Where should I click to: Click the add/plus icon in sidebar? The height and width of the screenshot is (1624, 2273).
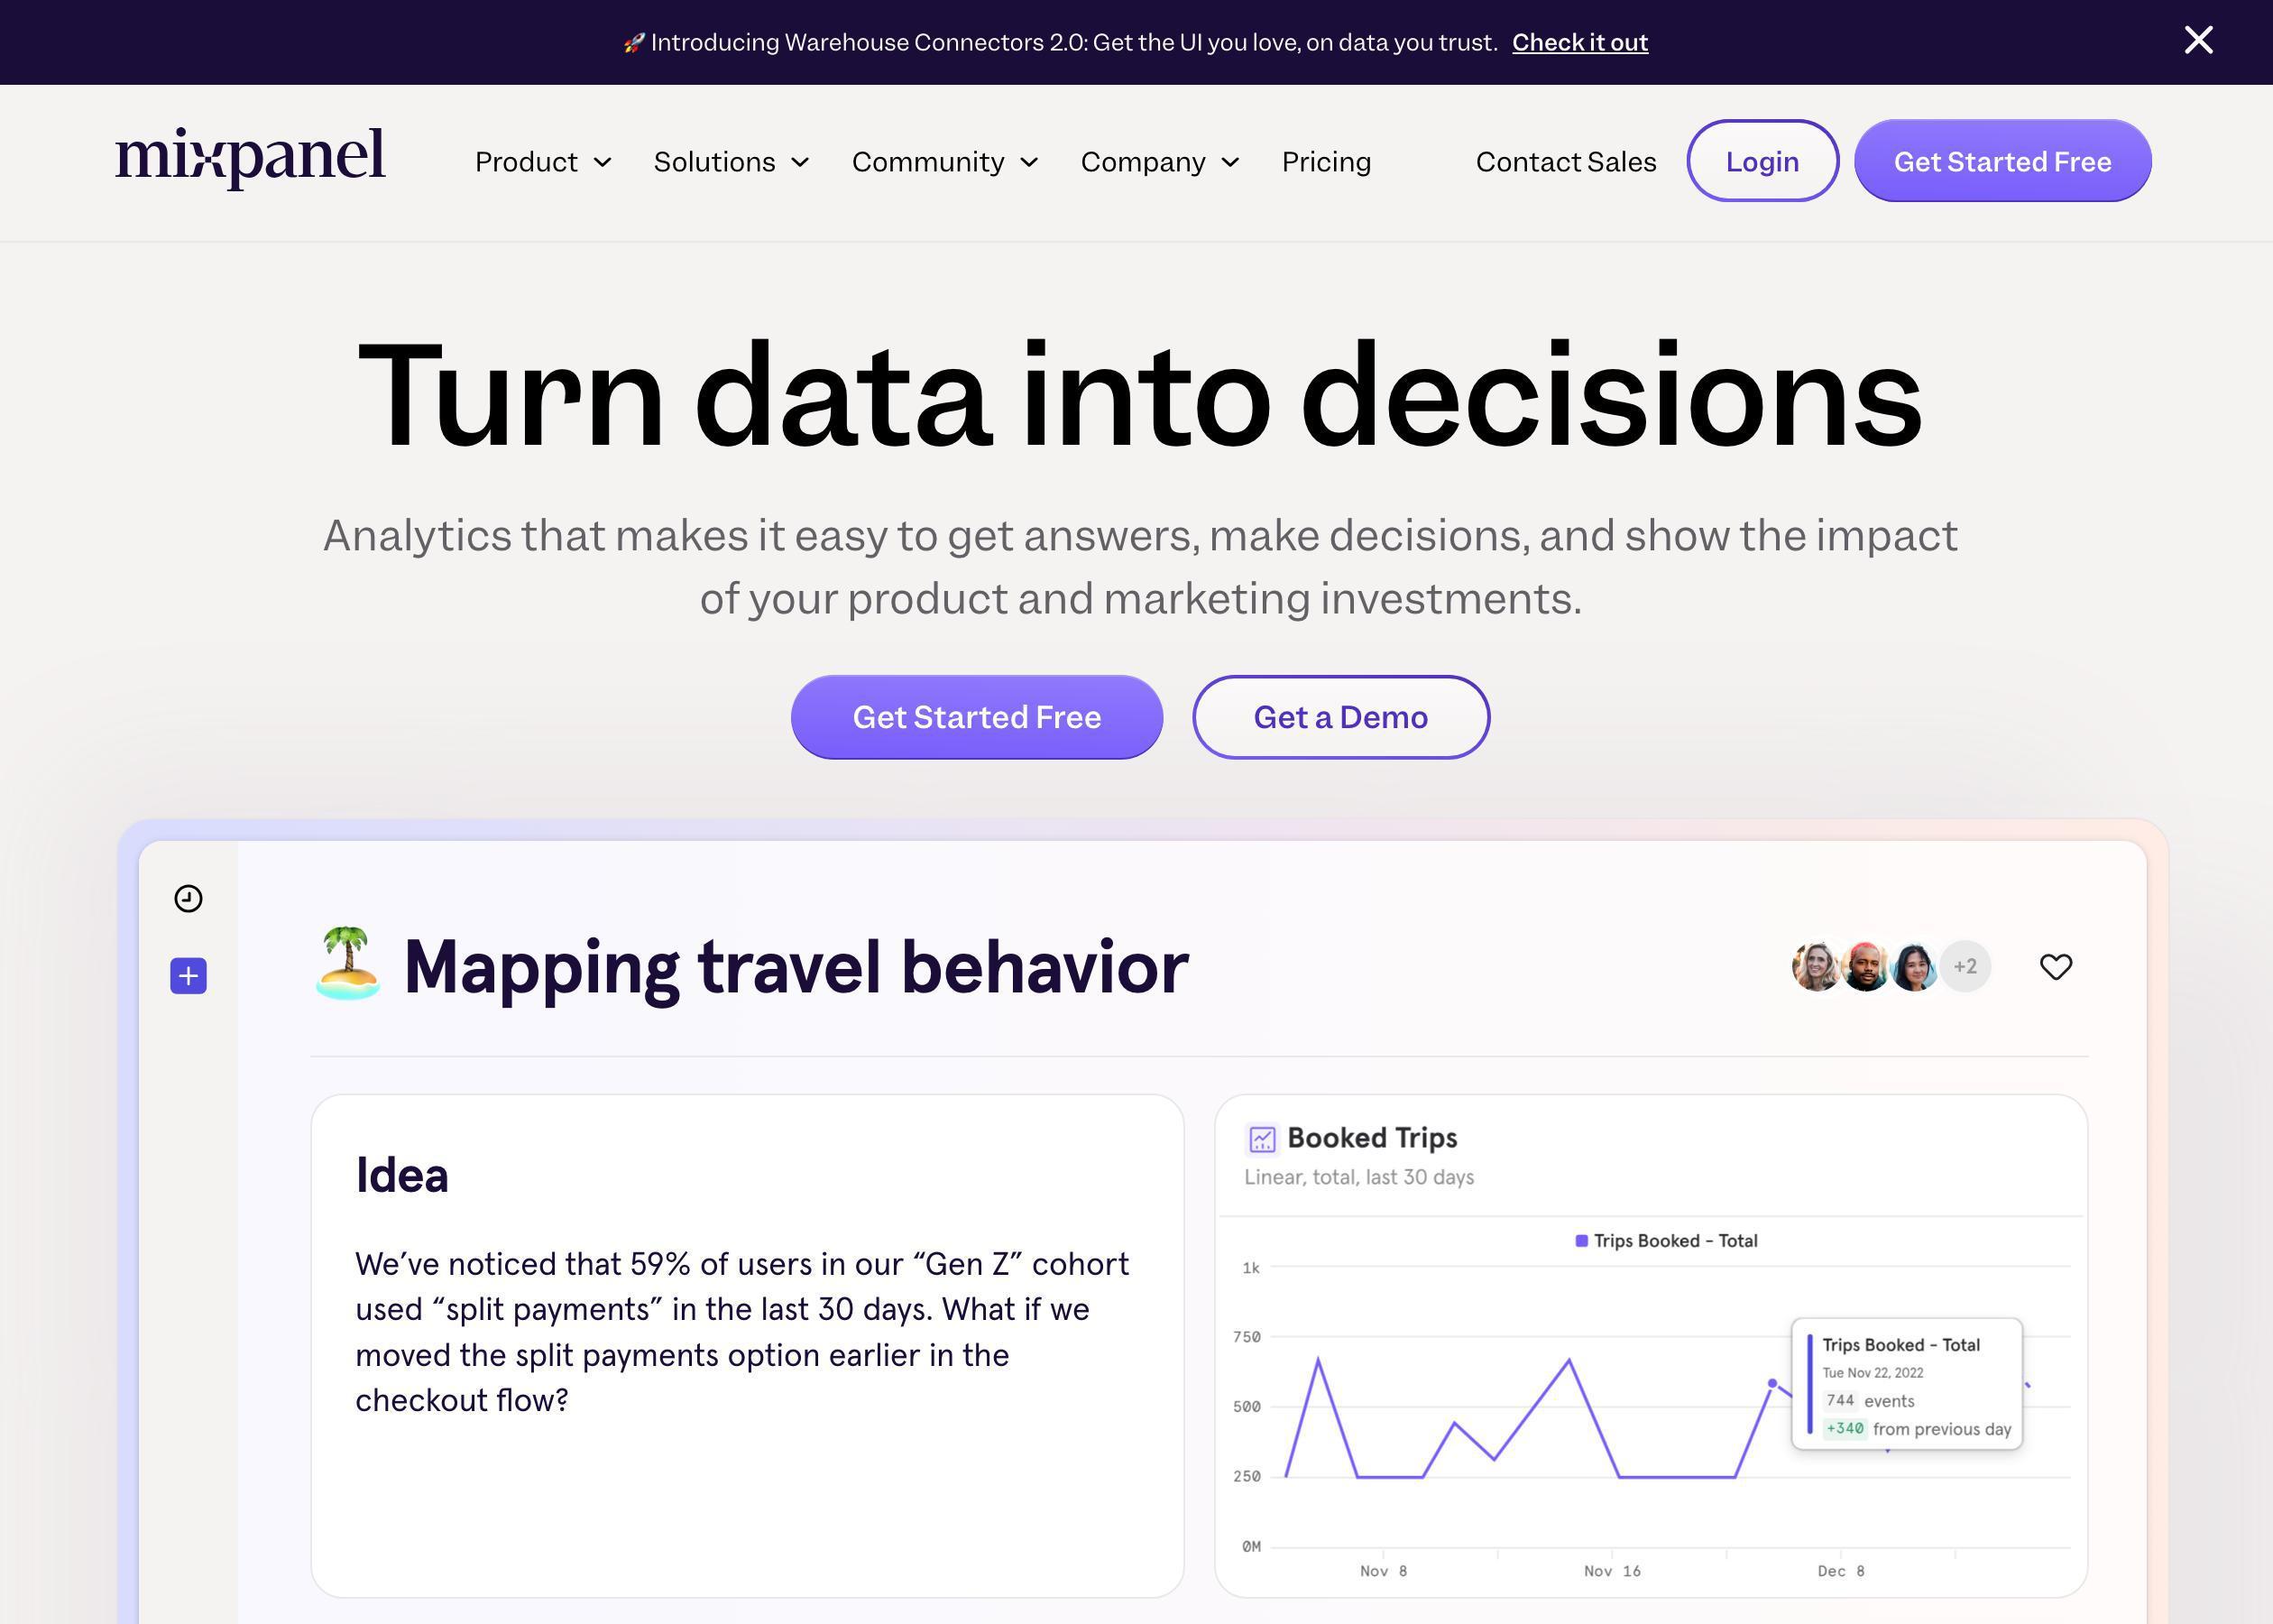186,975
